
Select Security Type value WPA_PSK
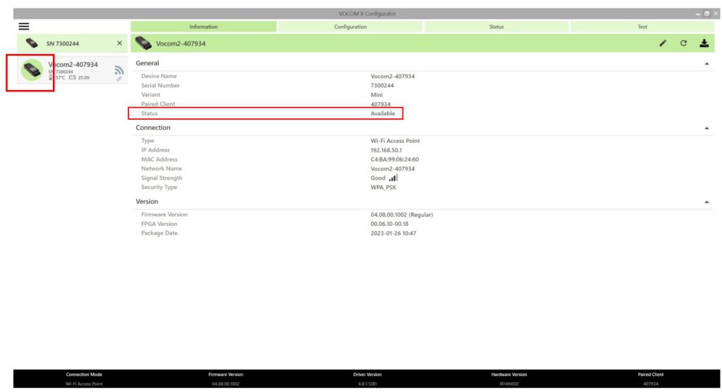click(384, 187)
